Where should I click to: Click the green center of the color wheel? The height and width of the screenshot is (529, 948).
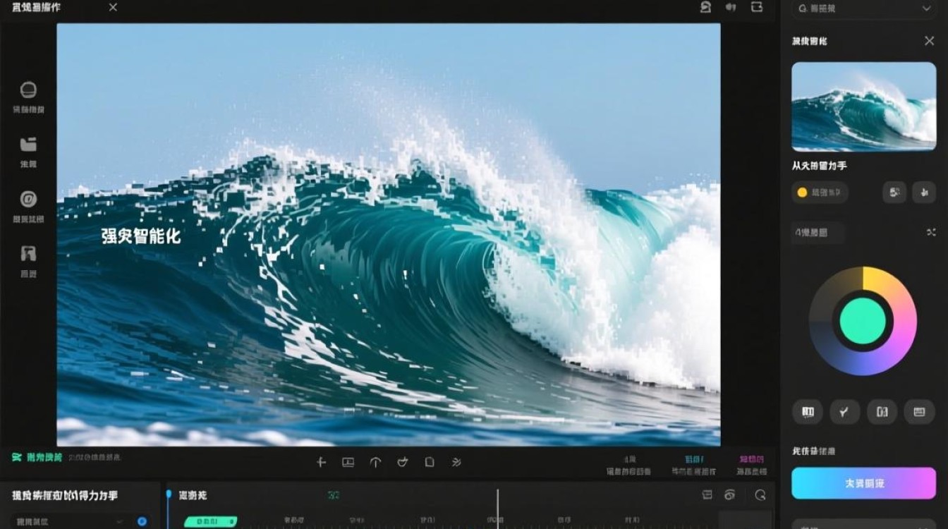863,321
